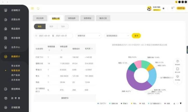Click the 查看更多 button below table
Image resolution: width=188 pixels, height=112 pixels.
coord(65,98)
